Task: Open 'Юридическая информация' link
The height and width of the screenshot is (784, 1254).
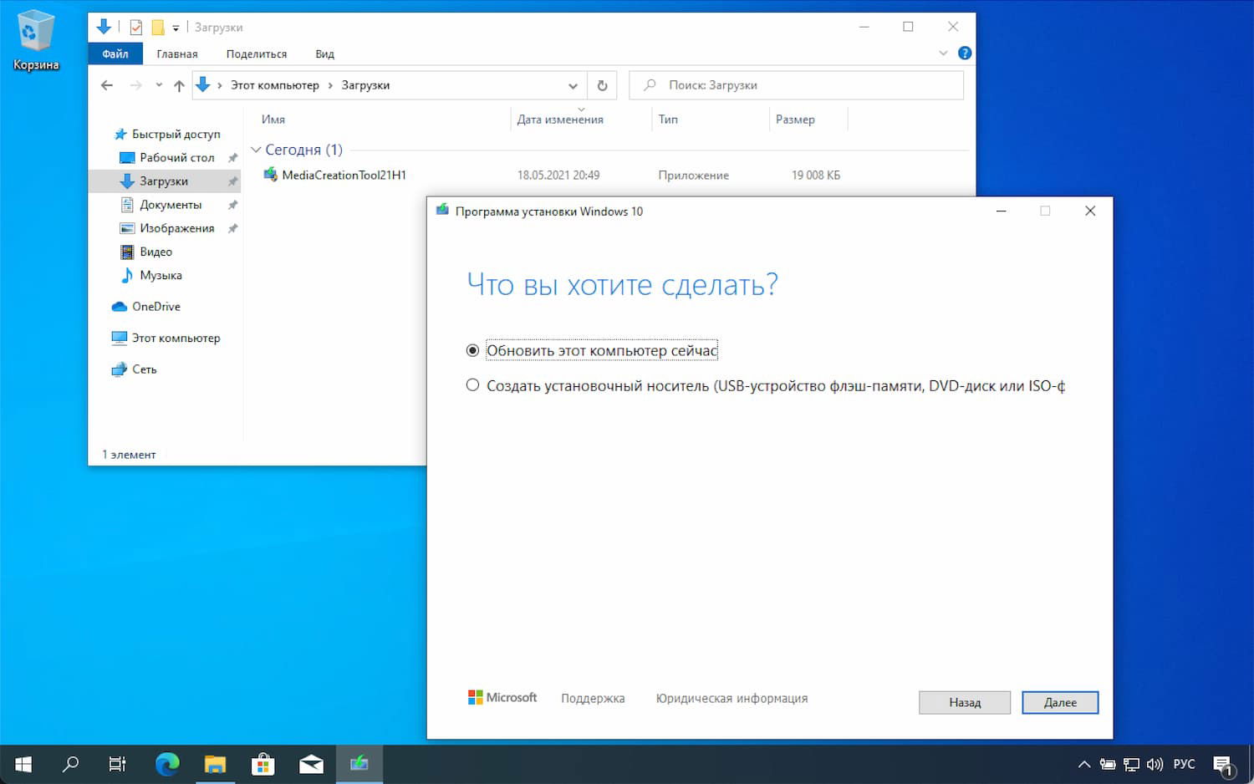Action: point(731,698)
